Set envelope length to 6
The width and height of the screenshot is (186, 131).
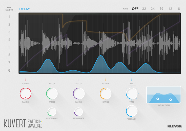point(9,55)
